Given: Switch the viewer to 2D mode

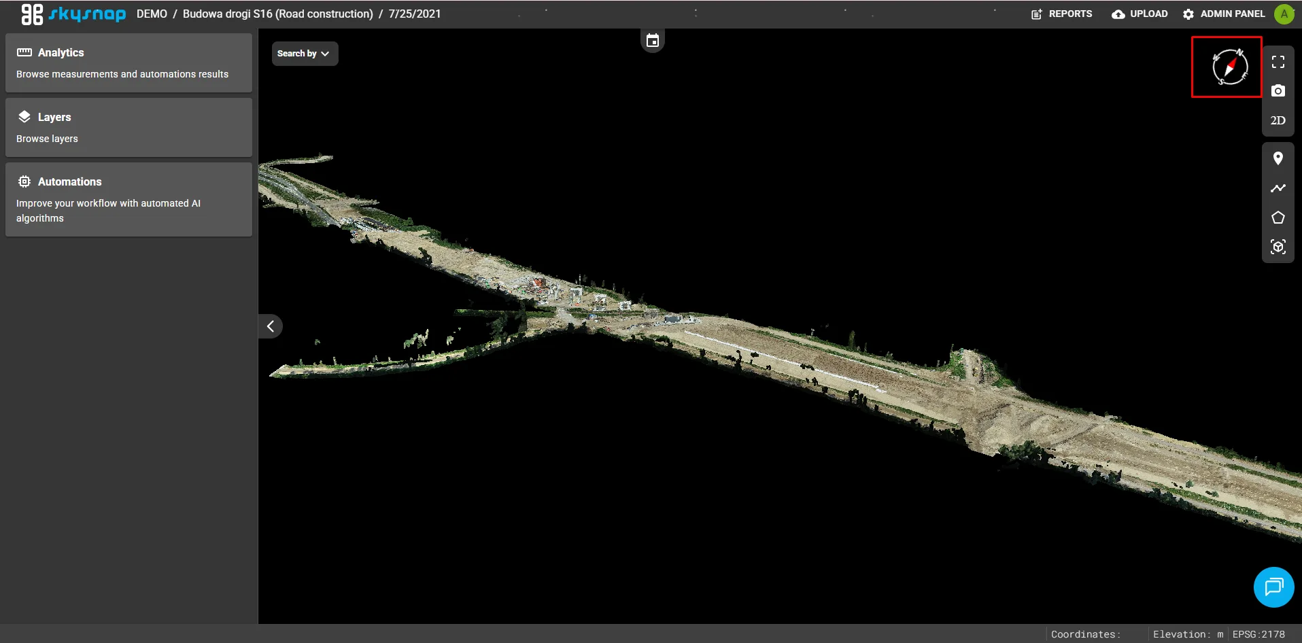Looking at the screenshot, I should (x=1278, y=120).
